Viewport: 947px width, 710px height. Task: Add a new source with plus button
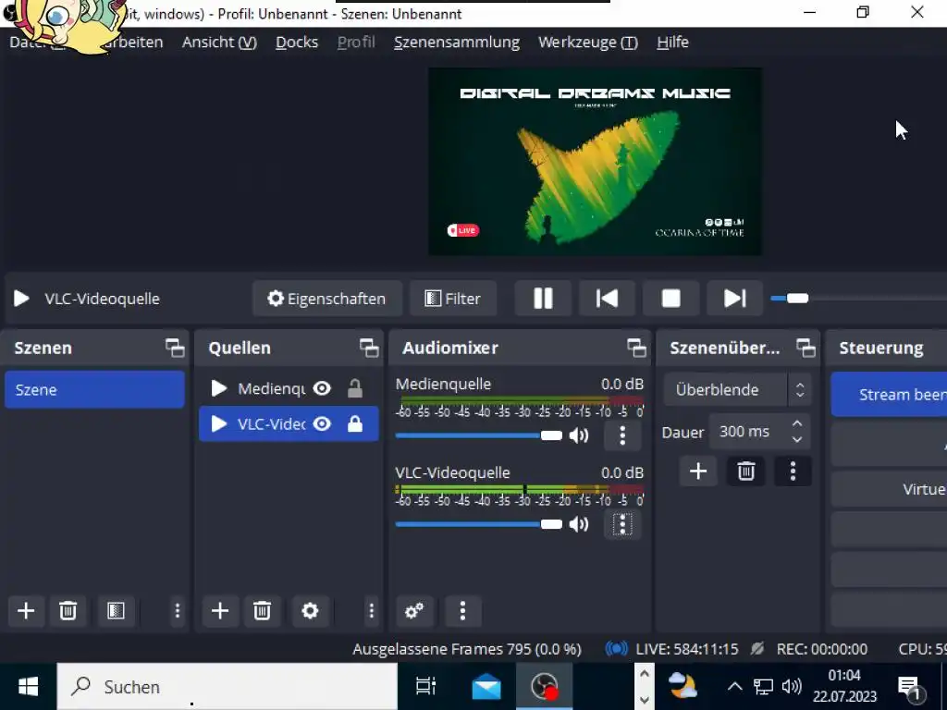(x=220, y=611)
